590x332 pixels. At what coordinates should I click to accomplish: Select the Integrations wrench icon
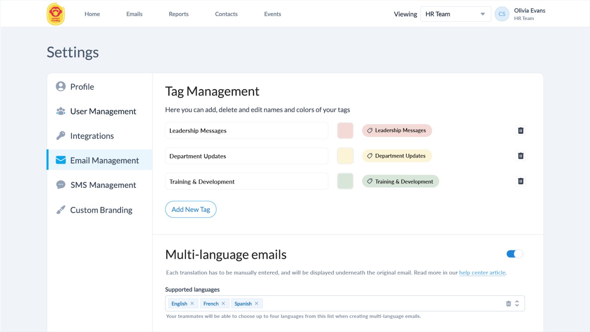60,136
